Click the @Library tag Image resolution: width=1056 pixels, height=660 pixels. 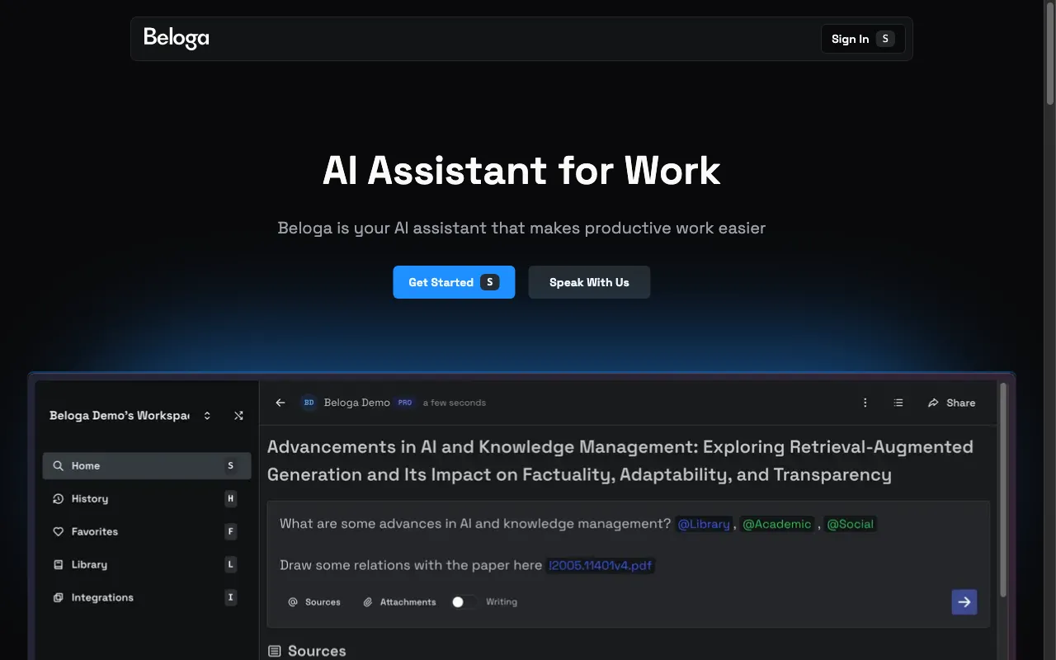click(x=704, y=524)
